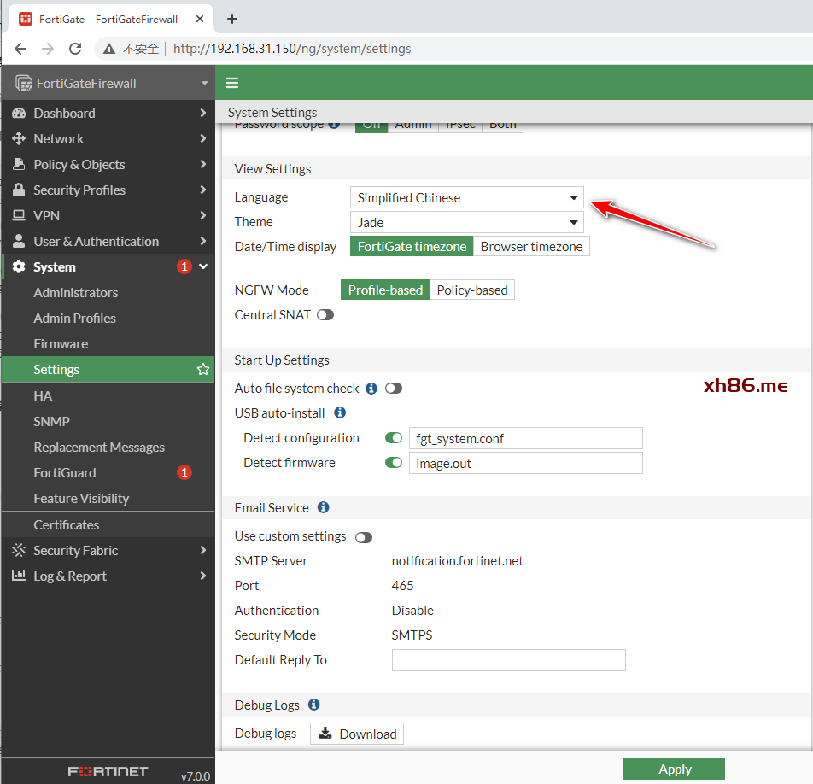Click the not-secure warning icon in address bar
This screenshot has height=784, width=813.
click(x=109, y=49)
